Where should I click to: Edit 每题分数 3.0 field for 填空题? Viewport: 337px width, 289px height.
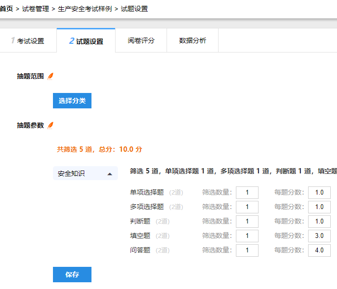pyautogui.click(x=319, y=236)
